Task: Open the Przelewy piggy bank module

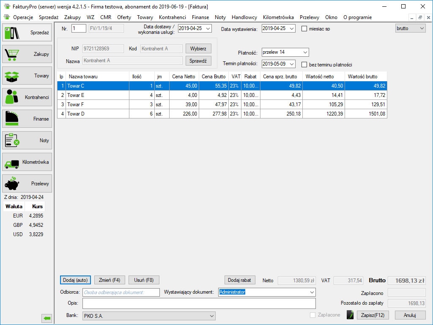Action: click(27, 184)
